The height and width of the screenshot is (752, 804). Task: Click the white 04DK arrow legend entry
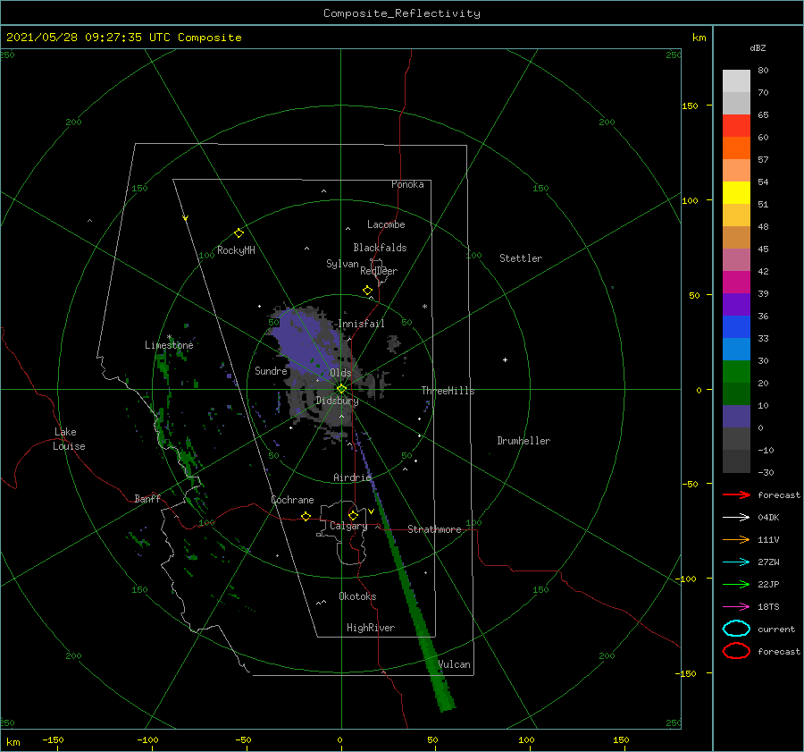tap(736, 518)
